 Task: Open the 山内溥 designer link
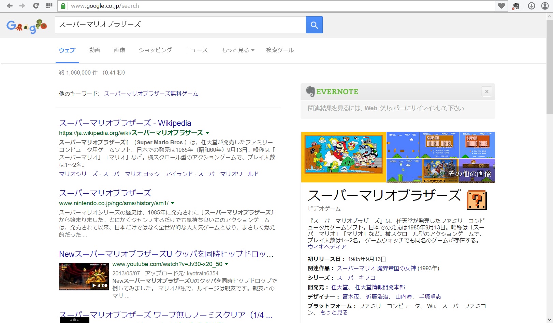(x=404, y=297)
